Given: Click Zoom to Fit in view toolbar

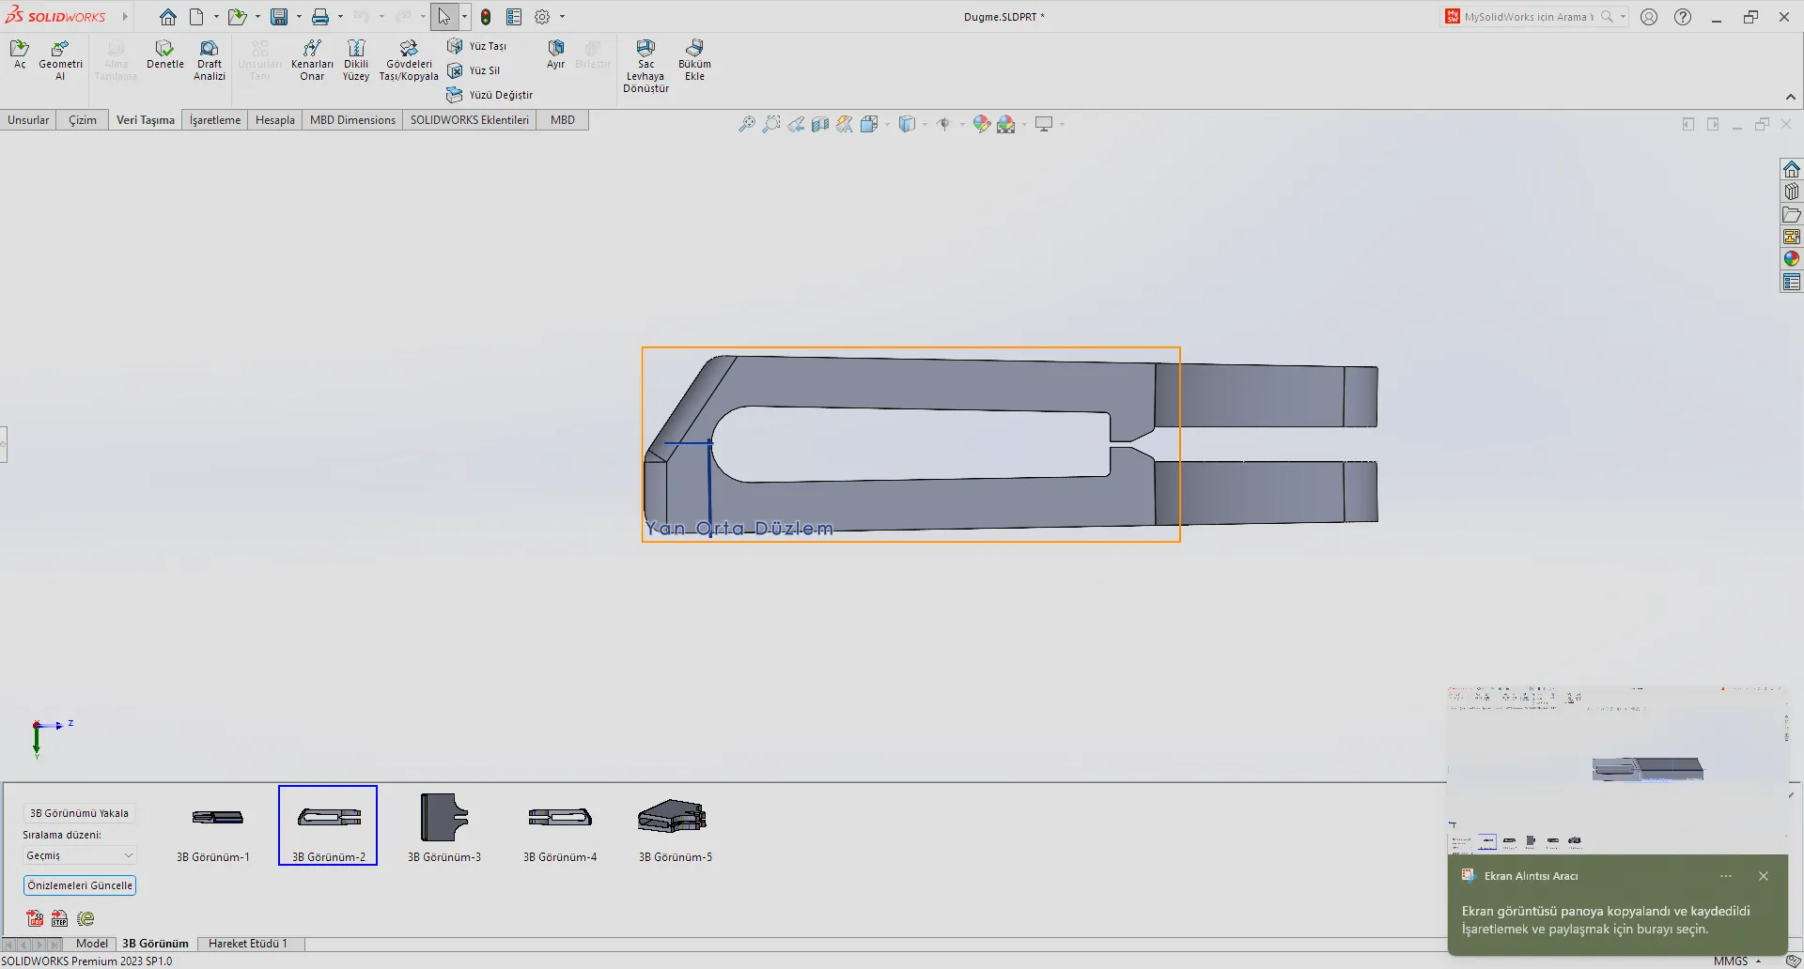Looking at the screenshot, I should (x=746, y=124).
